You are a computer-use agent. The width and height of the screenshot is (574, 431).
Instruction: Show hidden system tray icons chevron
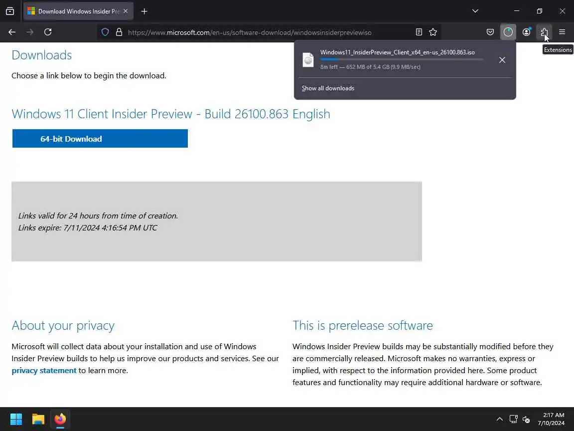499,419
